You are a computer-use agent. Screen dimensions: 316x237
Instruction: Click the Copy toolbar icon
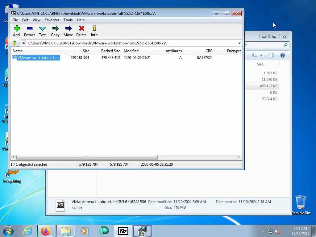(x=55, y=31)
